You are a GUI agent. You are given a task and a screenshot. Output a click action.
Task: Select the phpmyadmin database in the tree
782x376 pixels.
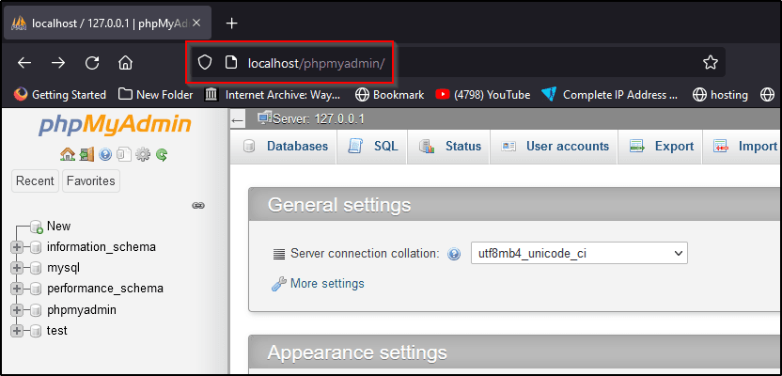[81, 309]
